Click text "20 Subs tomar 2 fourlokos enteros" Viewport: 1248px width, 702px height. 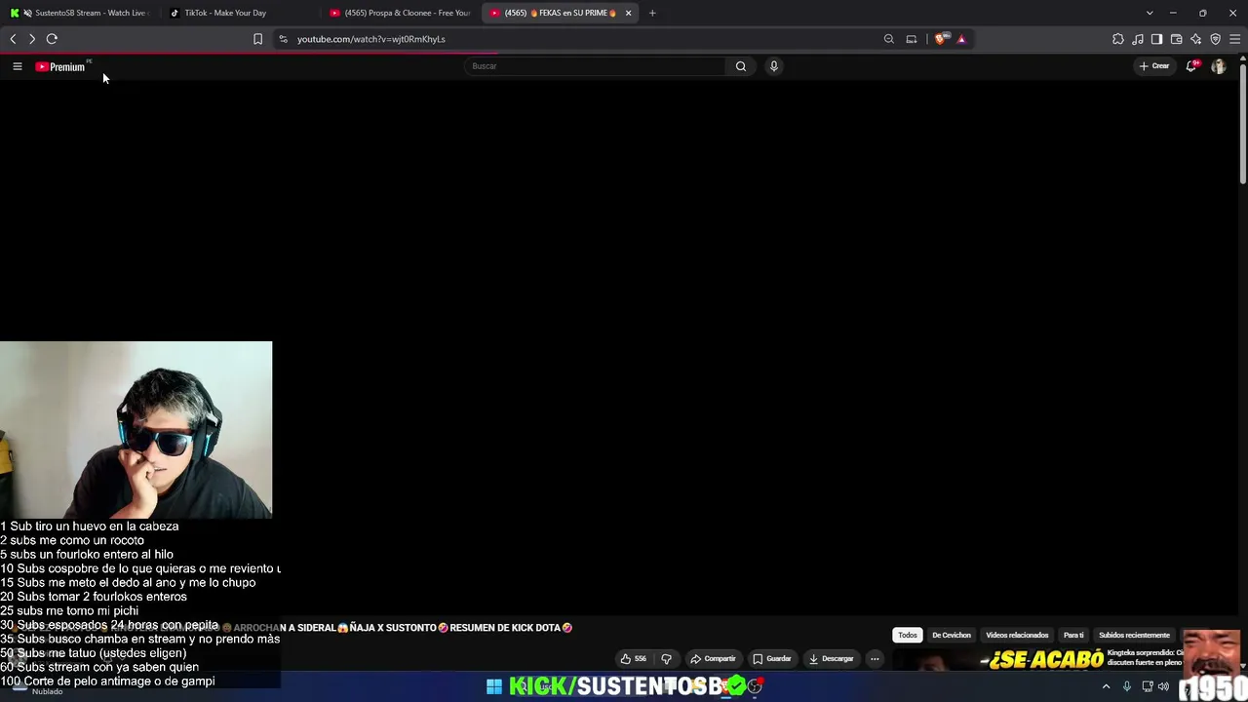(x=94, y=597)
